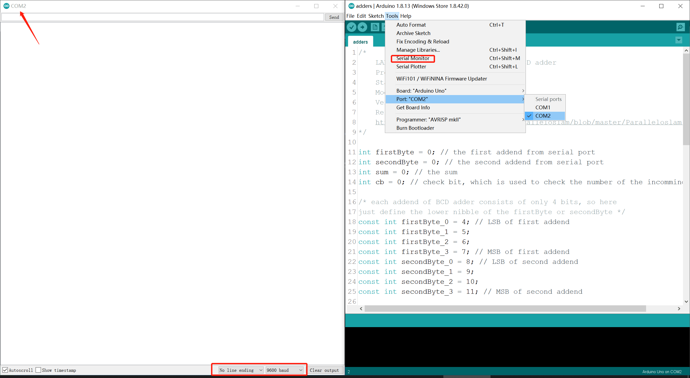Expand Programmer: "AVRISP mkII" submenu

(456, 120)
